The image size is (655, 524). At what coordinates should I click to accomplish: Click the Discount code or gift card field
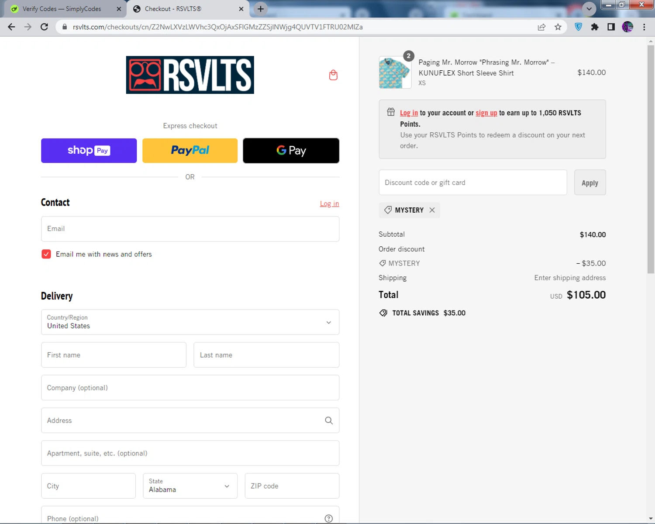point(473,183)
